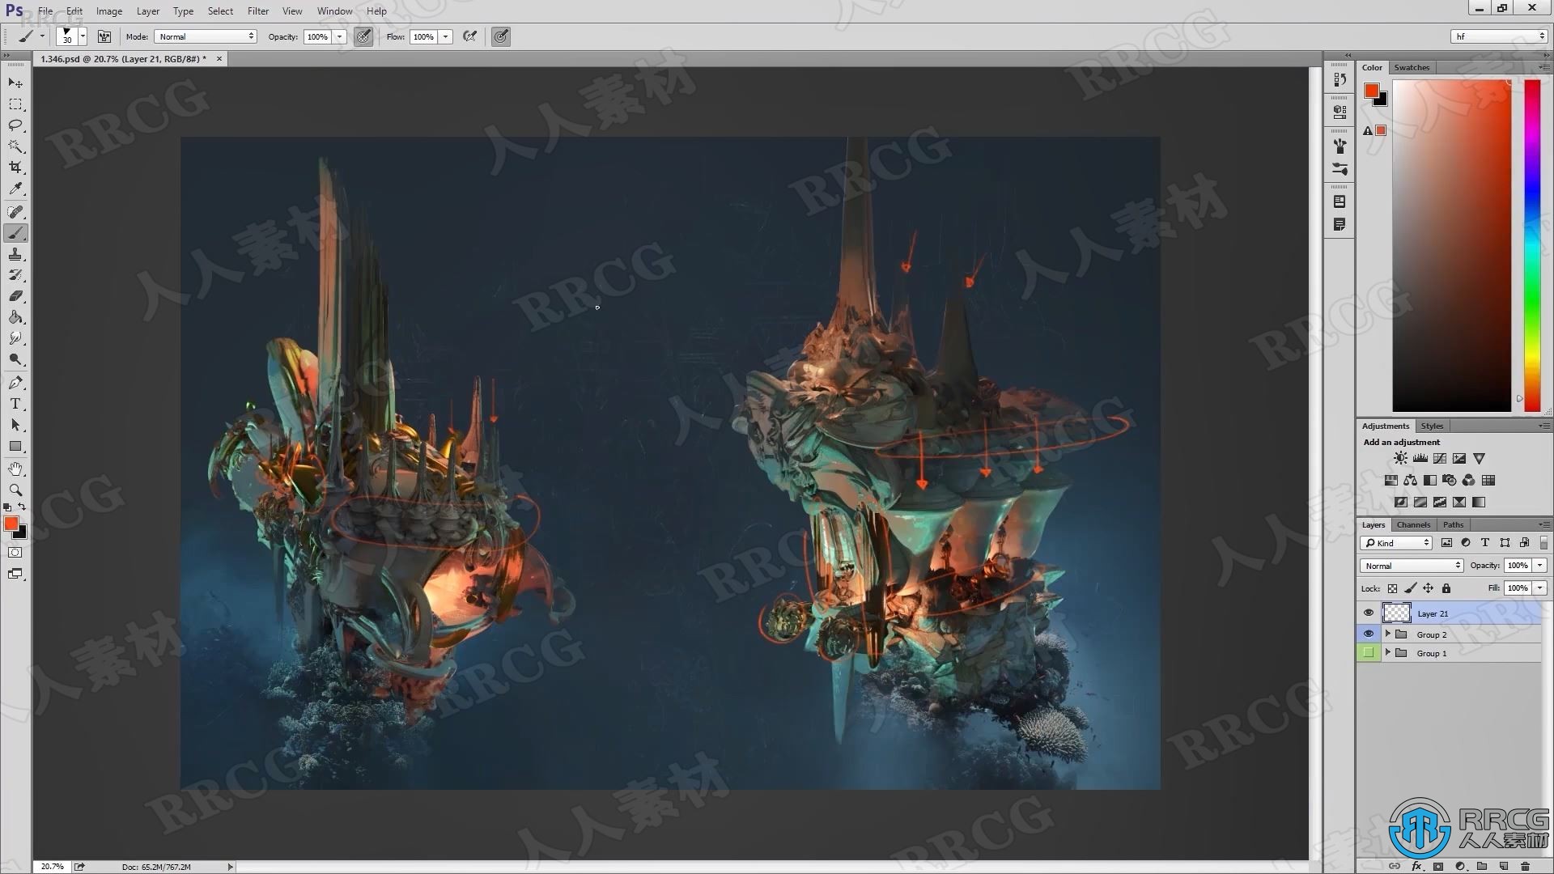Click the vertical hue slider bar
Viewport: 1554px width, 874px height.
[x=1532, y=245]
